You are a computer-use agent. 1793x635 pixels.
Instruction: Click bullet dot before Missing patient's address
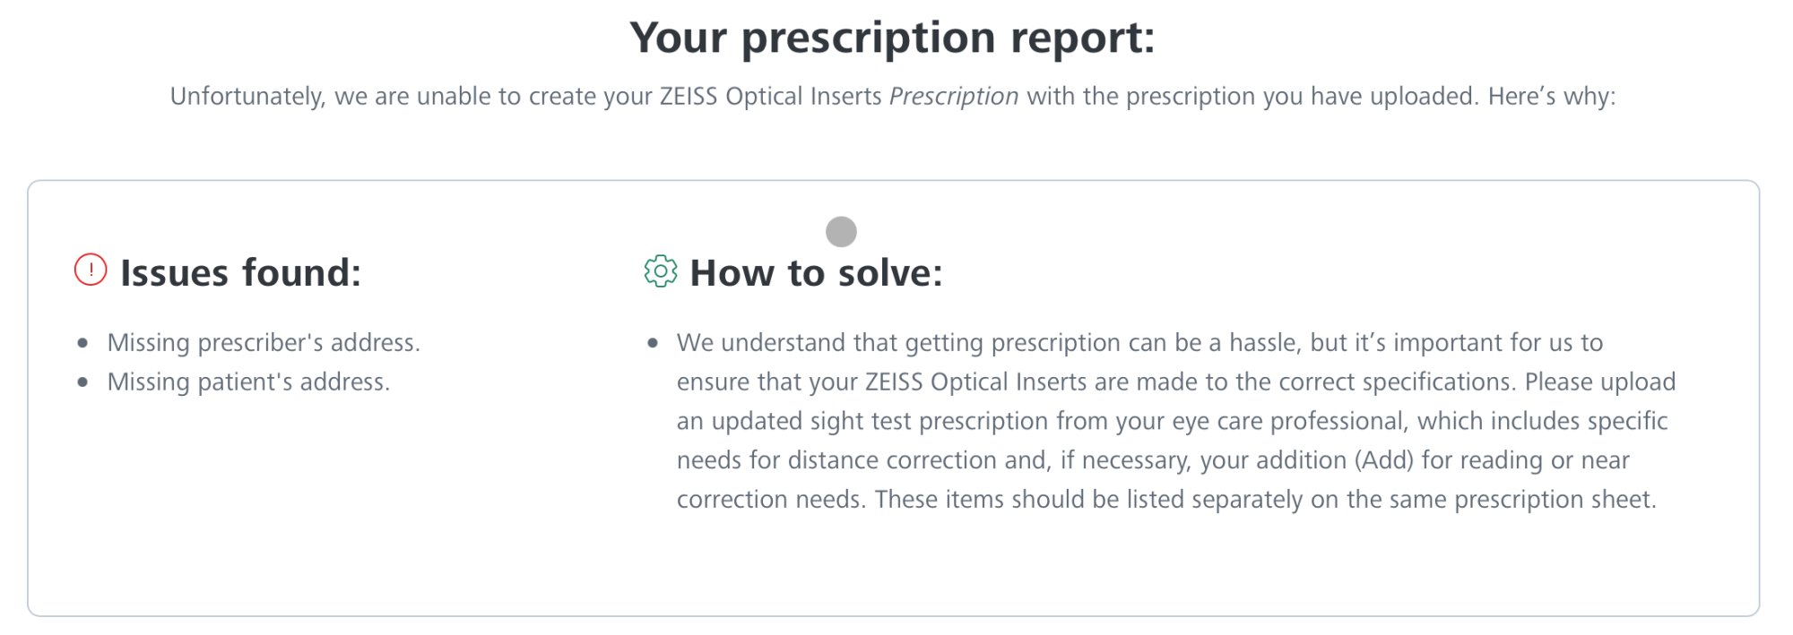[83, 382]
